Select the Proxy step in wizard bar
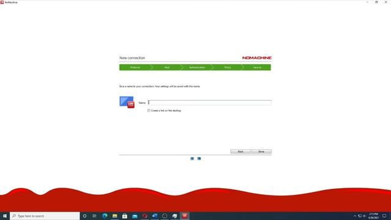 (227, 67)
